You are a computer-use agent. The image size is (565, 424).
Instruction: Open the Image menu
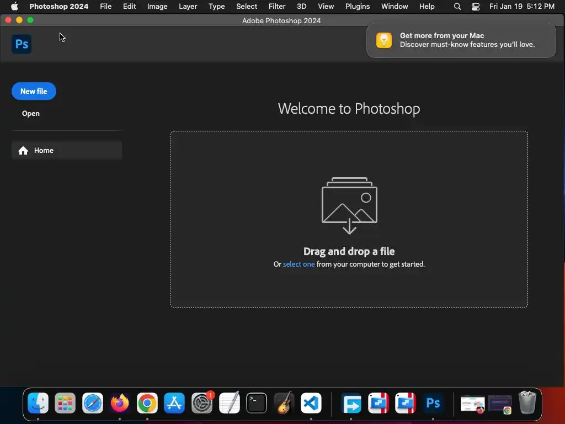pyautogui.click(x=157, y=7)
